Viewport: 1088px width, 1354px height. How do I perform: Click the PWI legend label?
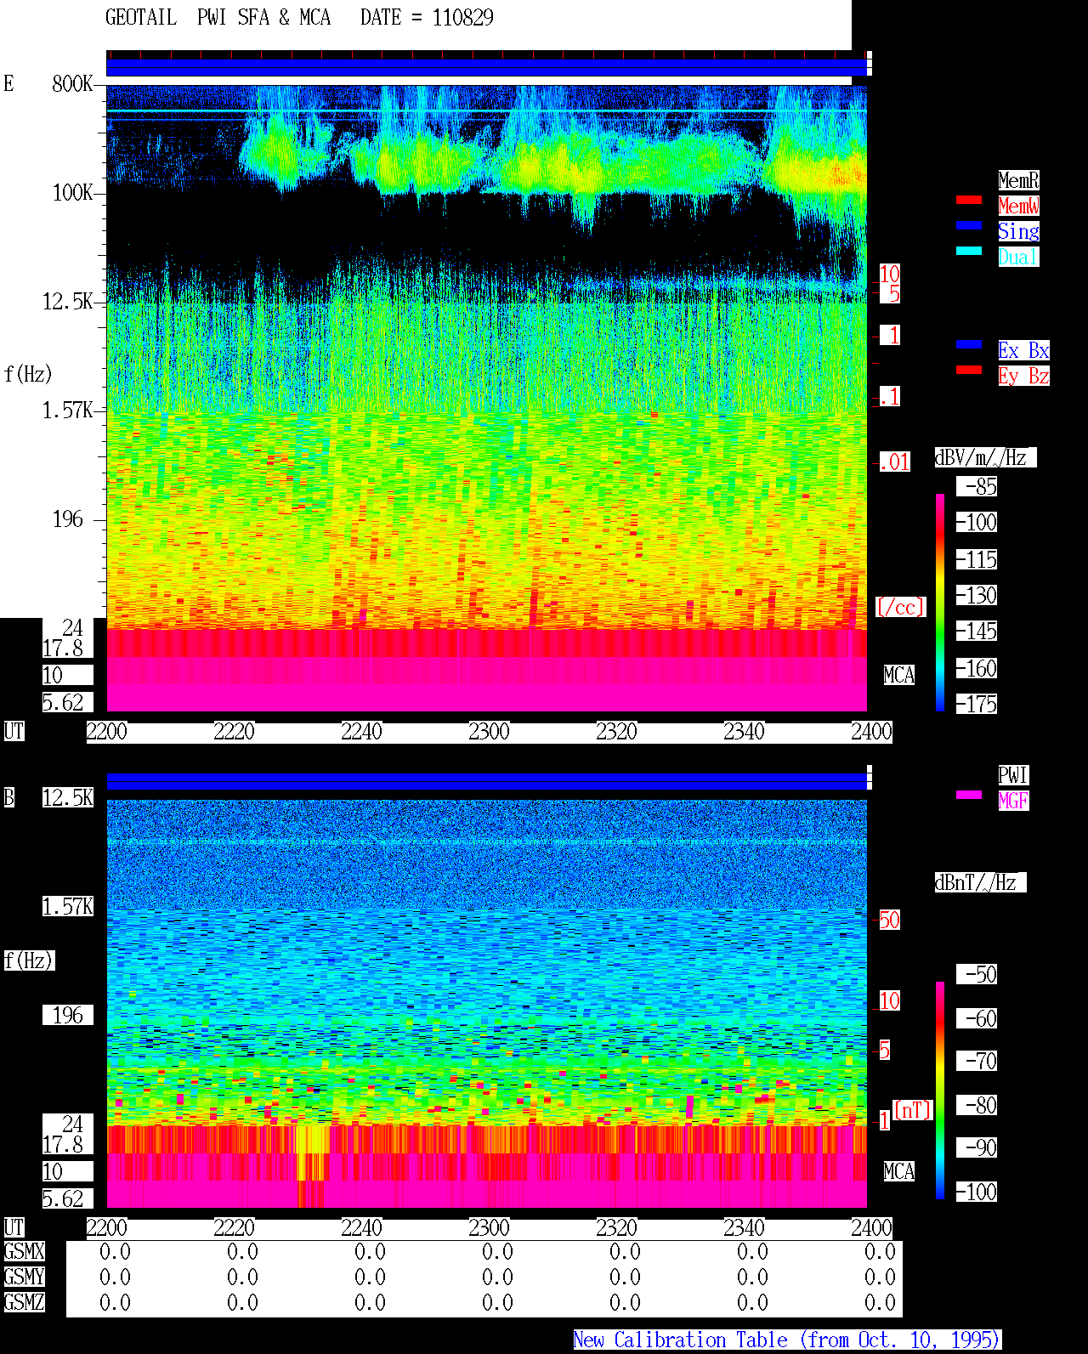(1013, 775)
